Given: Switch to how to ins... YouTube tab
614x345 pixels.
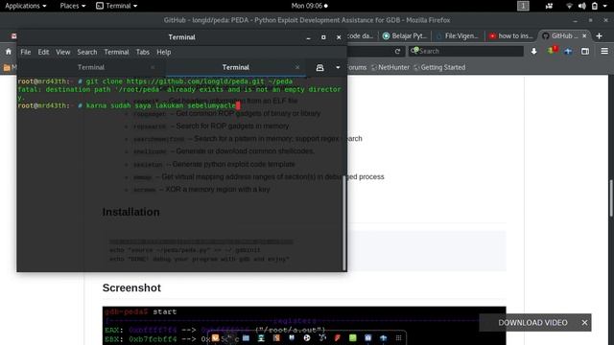Looking at the screenshot, I should [511, 36].
